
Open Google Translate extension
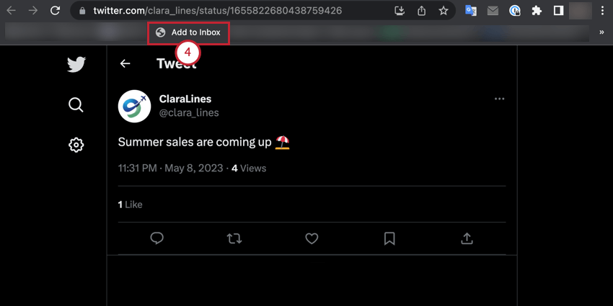point(471,11)
